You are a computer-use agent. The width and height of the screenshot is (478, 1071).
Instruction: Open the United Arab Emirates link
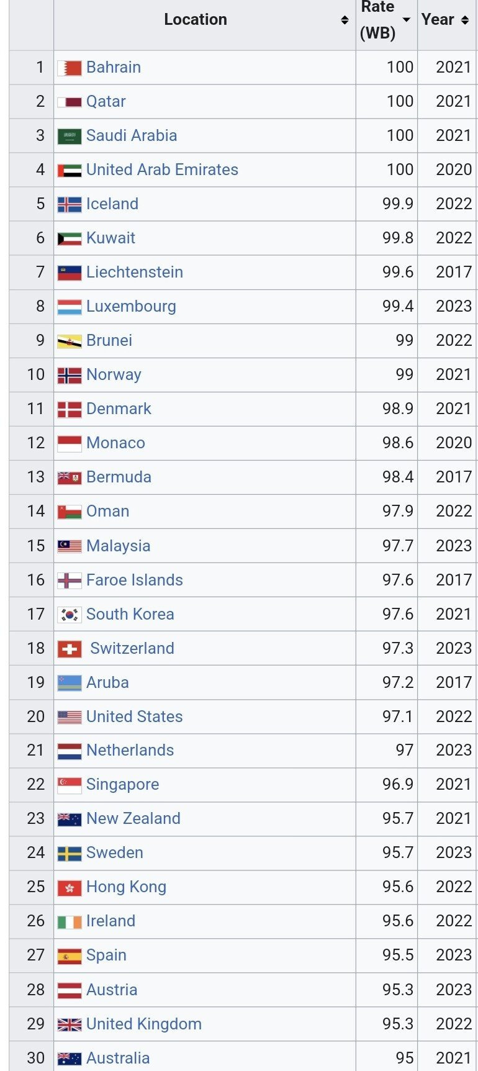pos(162,169)
